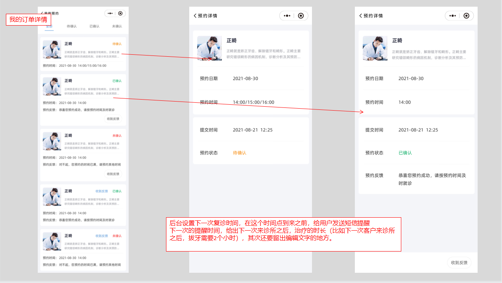Select the 未确认 tab
Viewport: 502px width, 283px height.
117,26
